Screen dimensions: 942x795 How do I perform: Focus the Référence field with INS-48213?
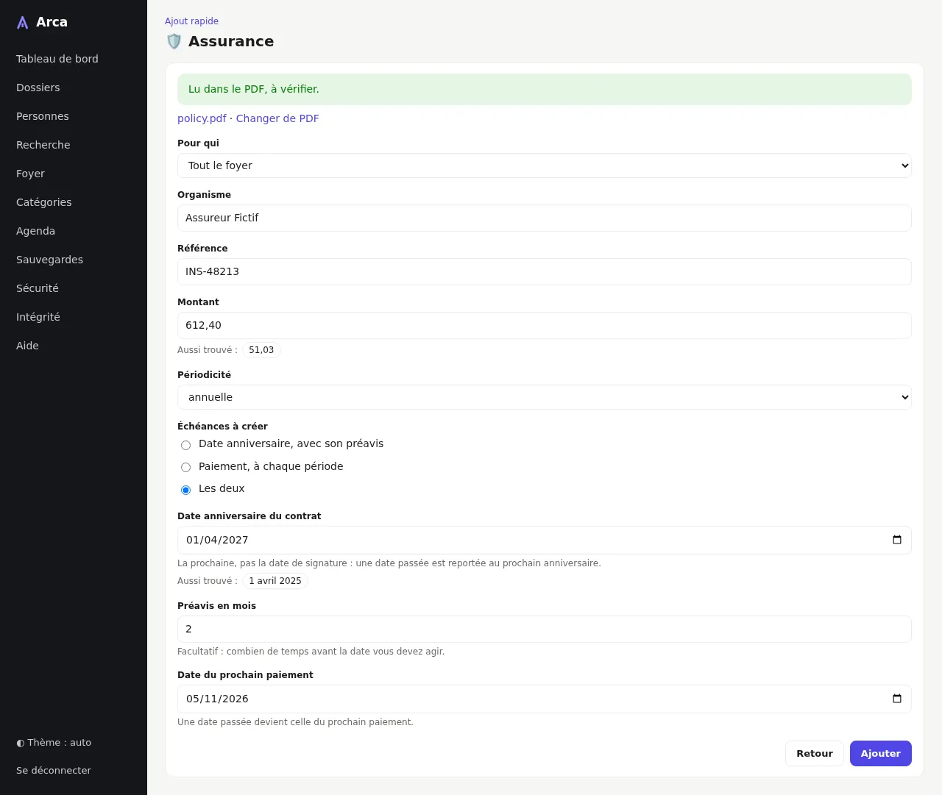(x=545, y=271)
